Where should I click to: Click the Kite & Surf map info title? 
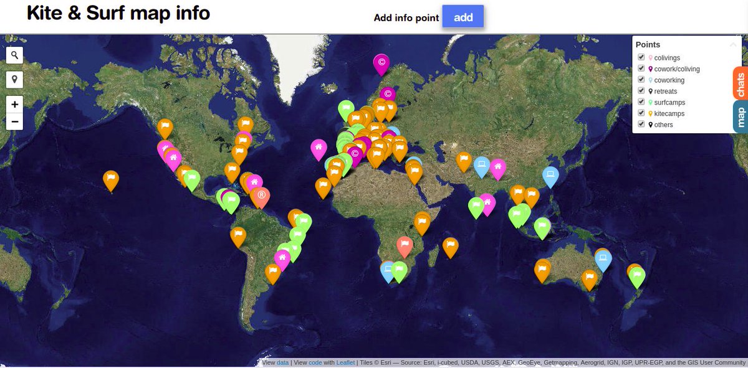click(x=118, y=13)
